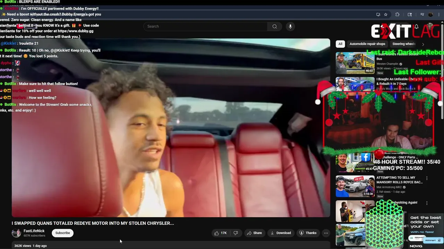Viewport: 444px width, 249px height.
Task: Open the Babysitting Again video thumbnail
Action: click(x=351, y=211)
